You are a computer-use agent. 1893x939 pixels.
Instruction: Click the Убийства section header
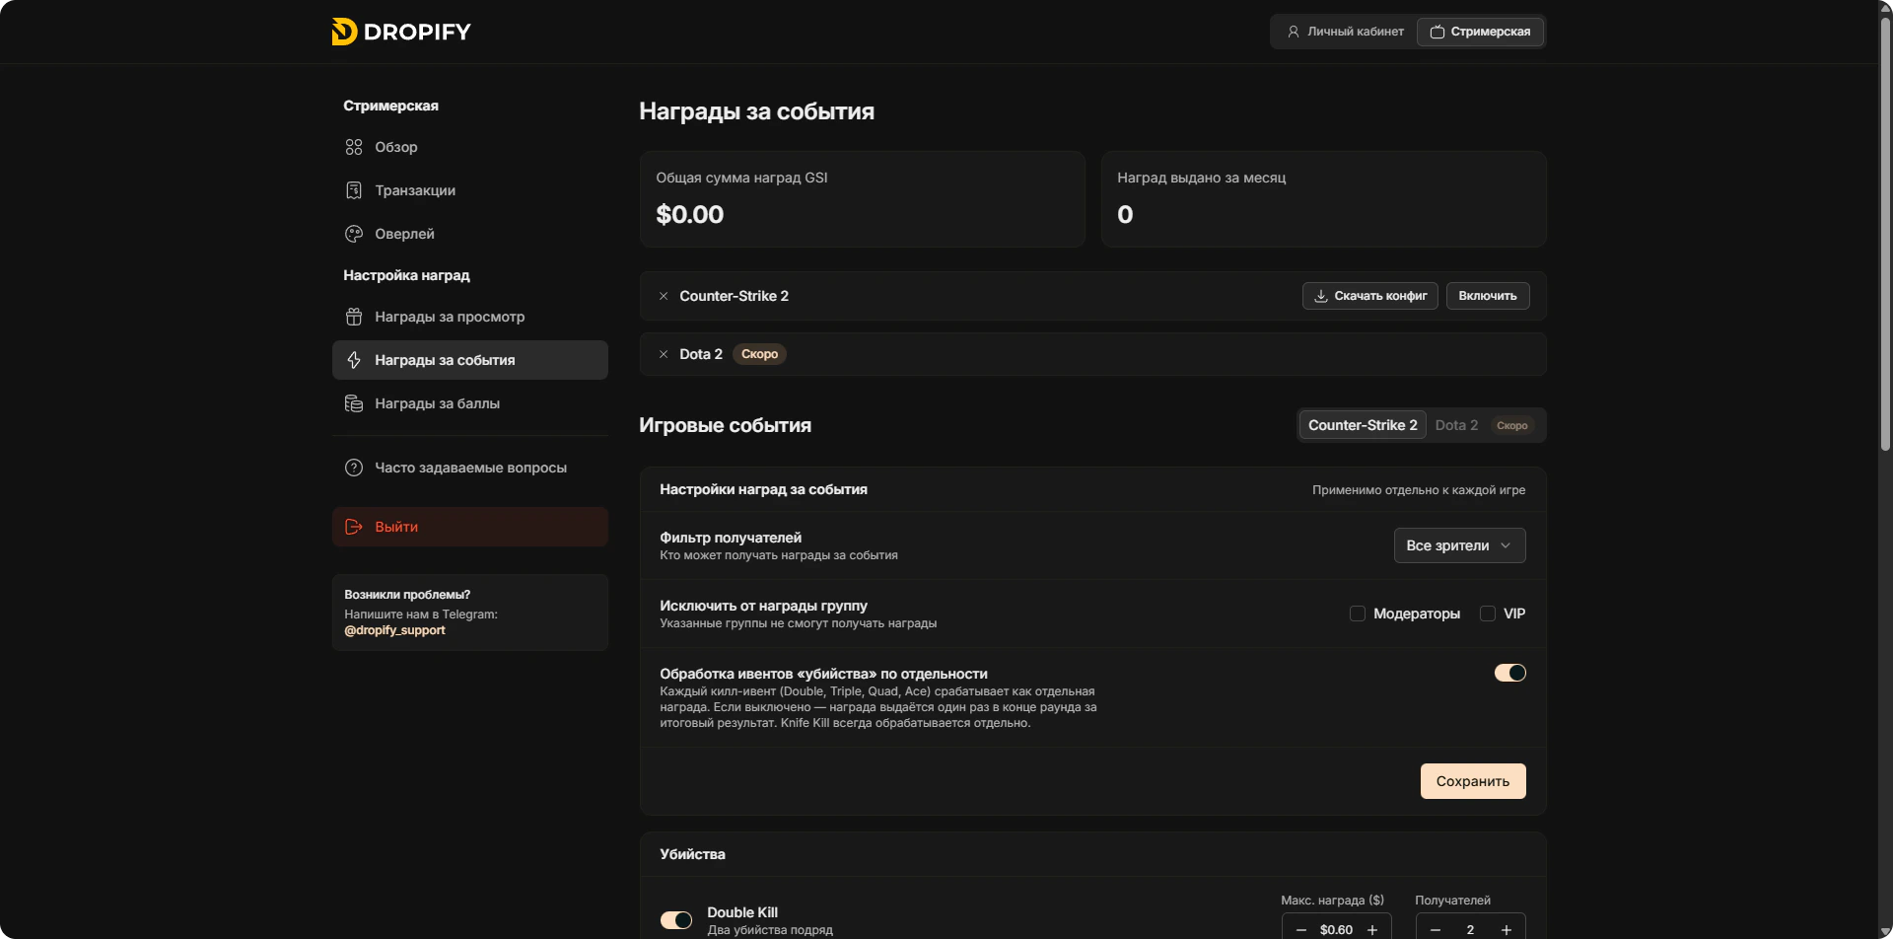point(692,854)
